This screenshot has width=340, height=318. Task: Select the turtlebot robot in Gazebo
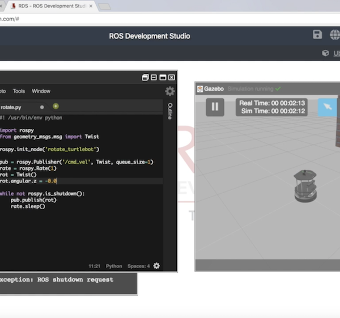pyautogui.click(x=305, y=186)
